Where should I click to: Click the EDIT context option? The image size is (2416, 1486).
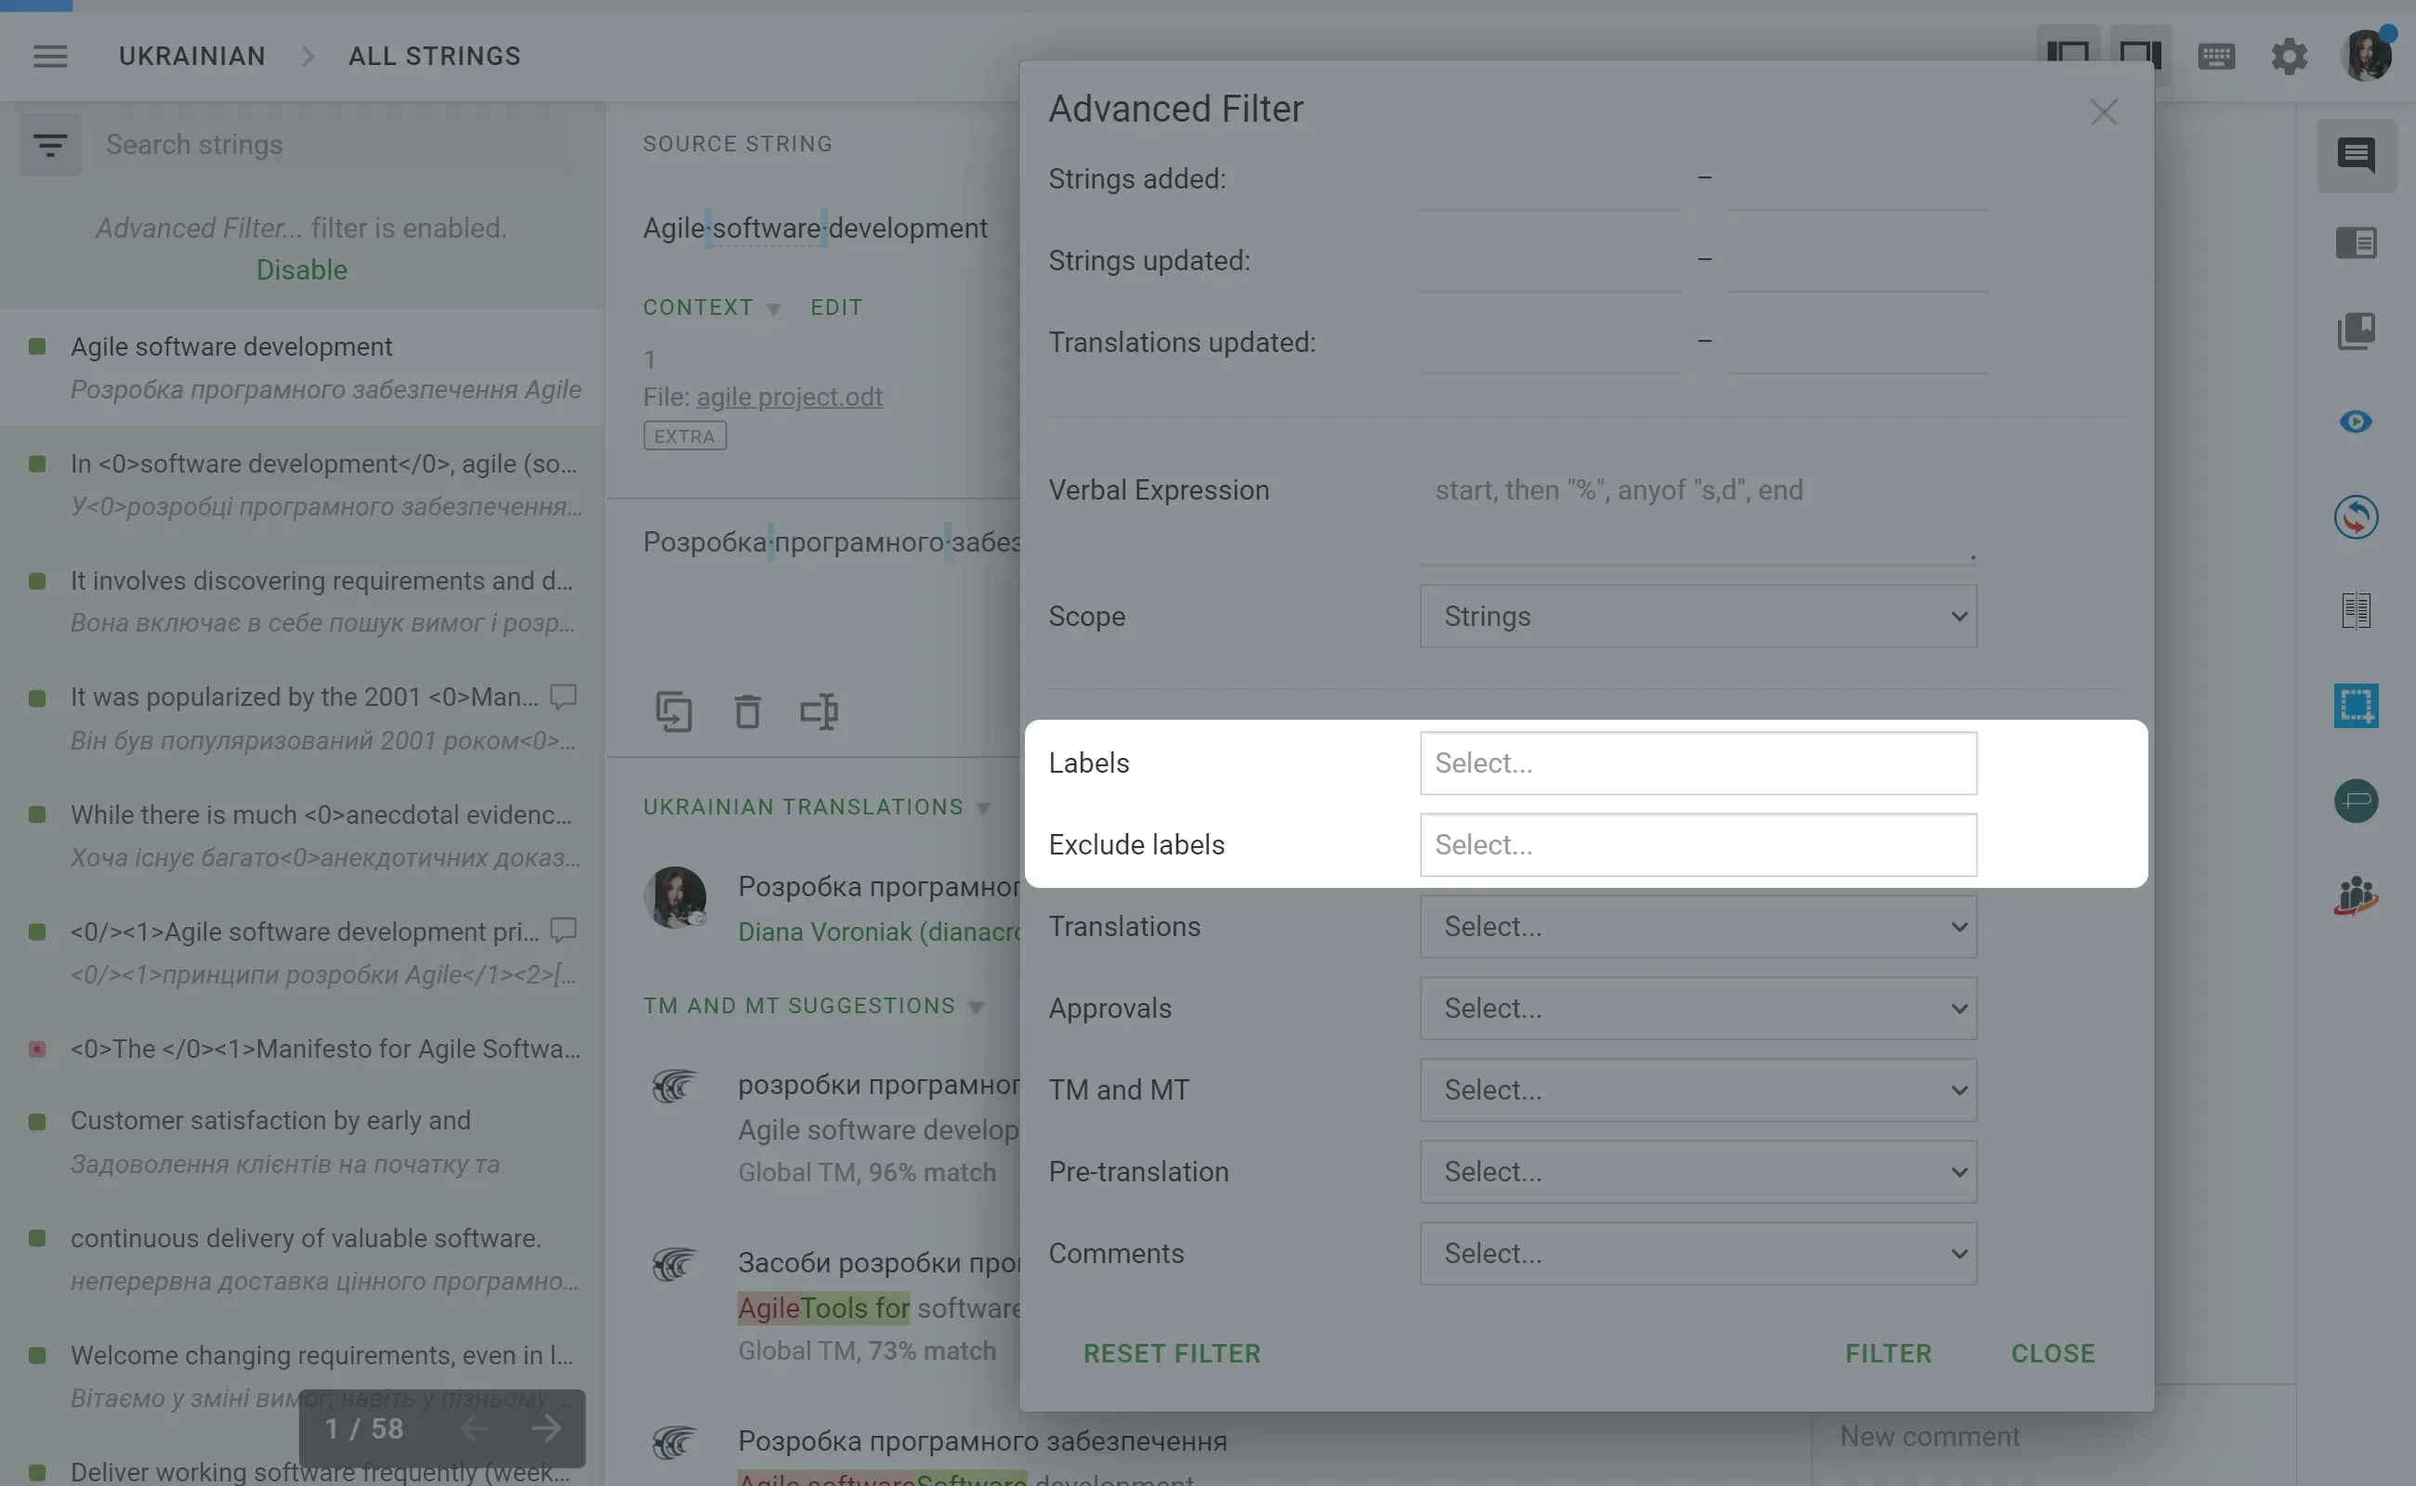(835, 306)
